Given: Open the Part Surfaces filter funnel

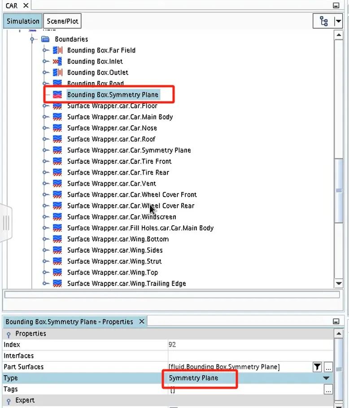Looking at the screenshot, I should (x=317, y=367).
